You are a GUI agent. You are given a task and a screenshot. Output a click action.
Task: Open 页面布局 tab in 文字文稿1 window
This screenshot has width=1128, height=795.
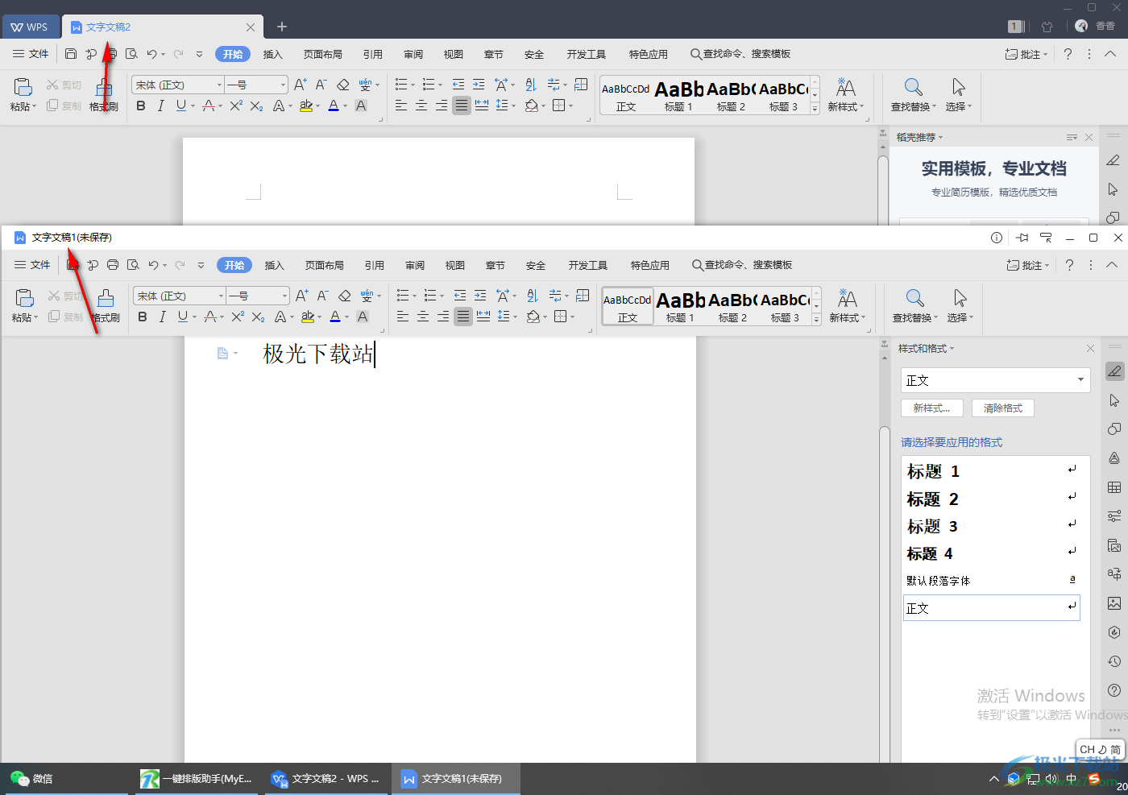tap(325, 265)
